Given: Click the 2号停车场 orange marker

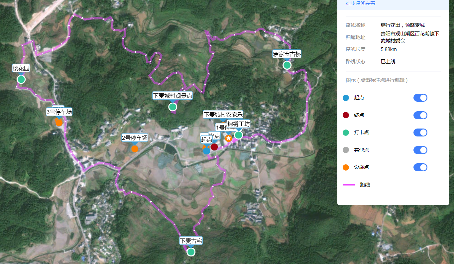Looking at the screenshot, I should coord(135,149).
